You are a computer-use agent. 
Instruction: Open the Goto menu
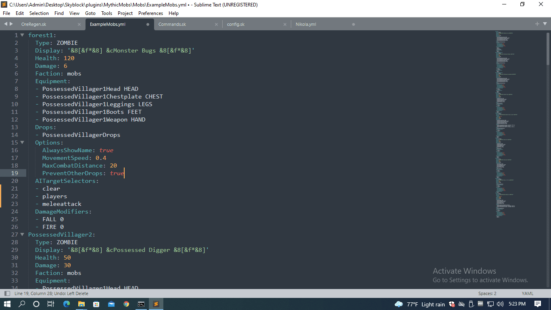[x=90, y=13]
